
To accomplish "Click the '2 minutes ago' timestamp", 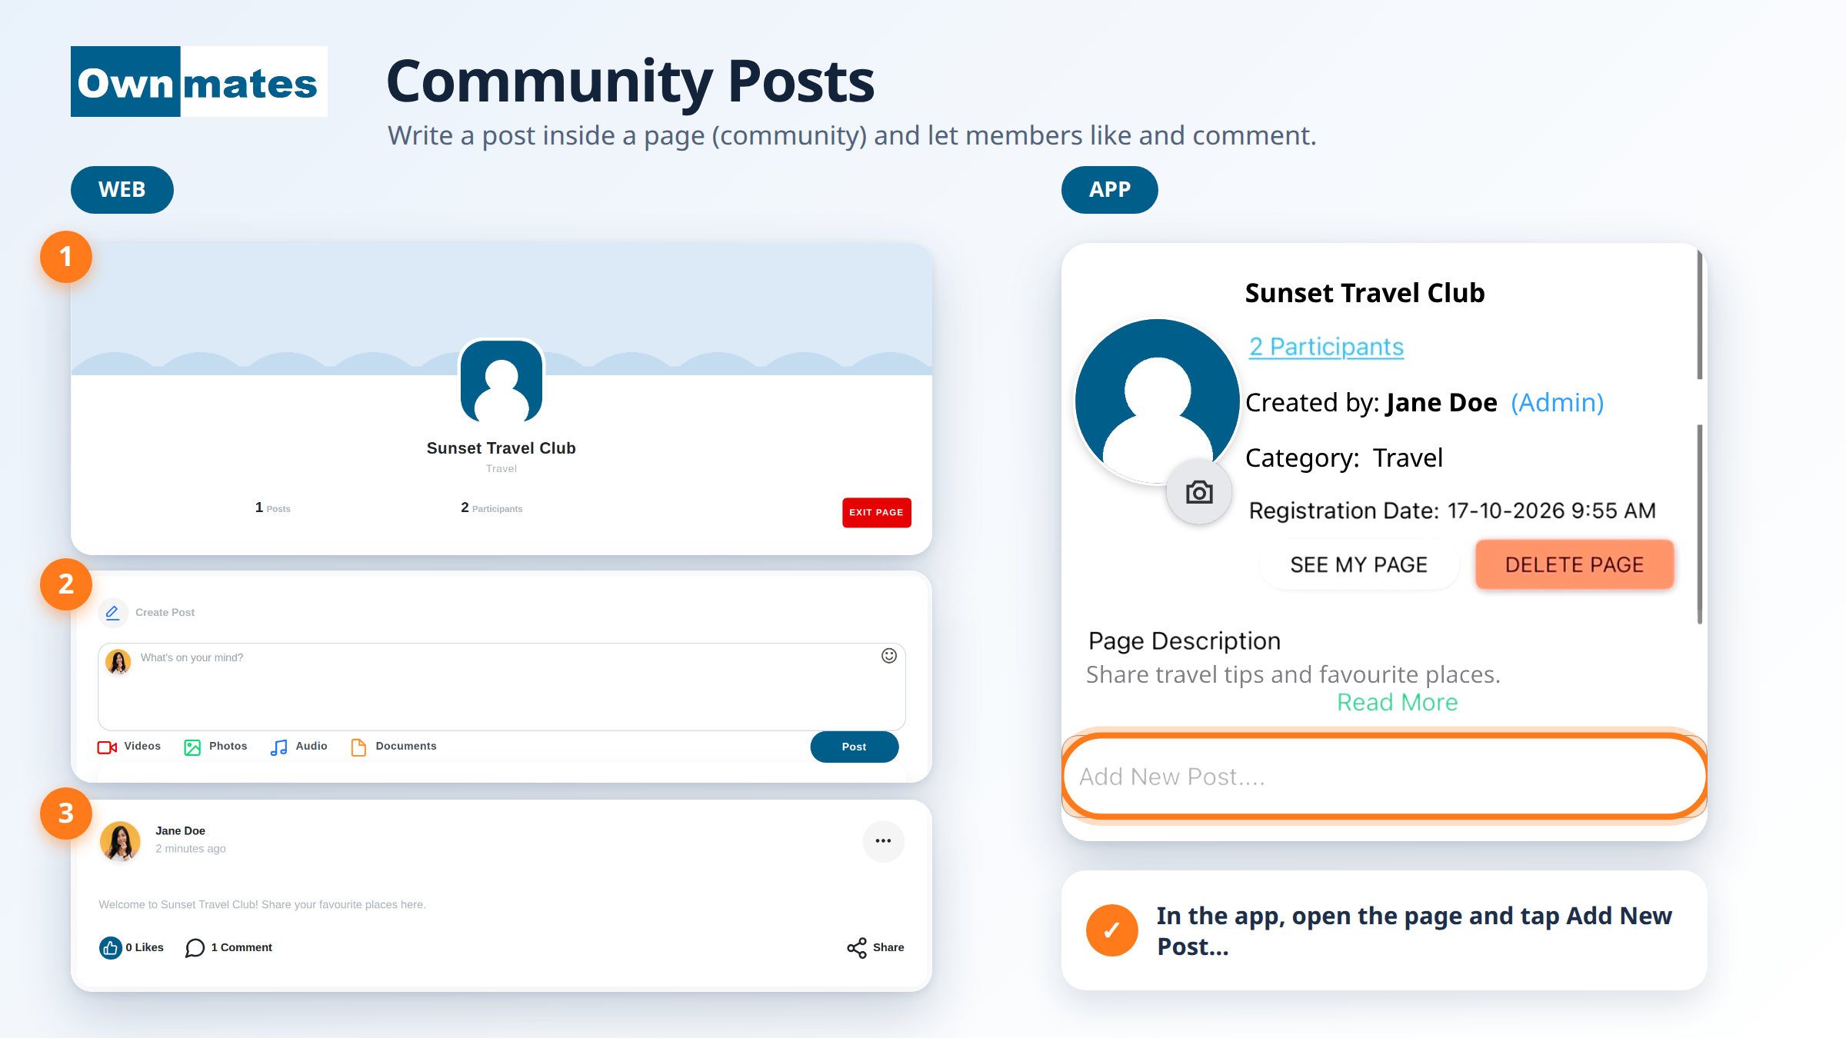I will (191, 849).
